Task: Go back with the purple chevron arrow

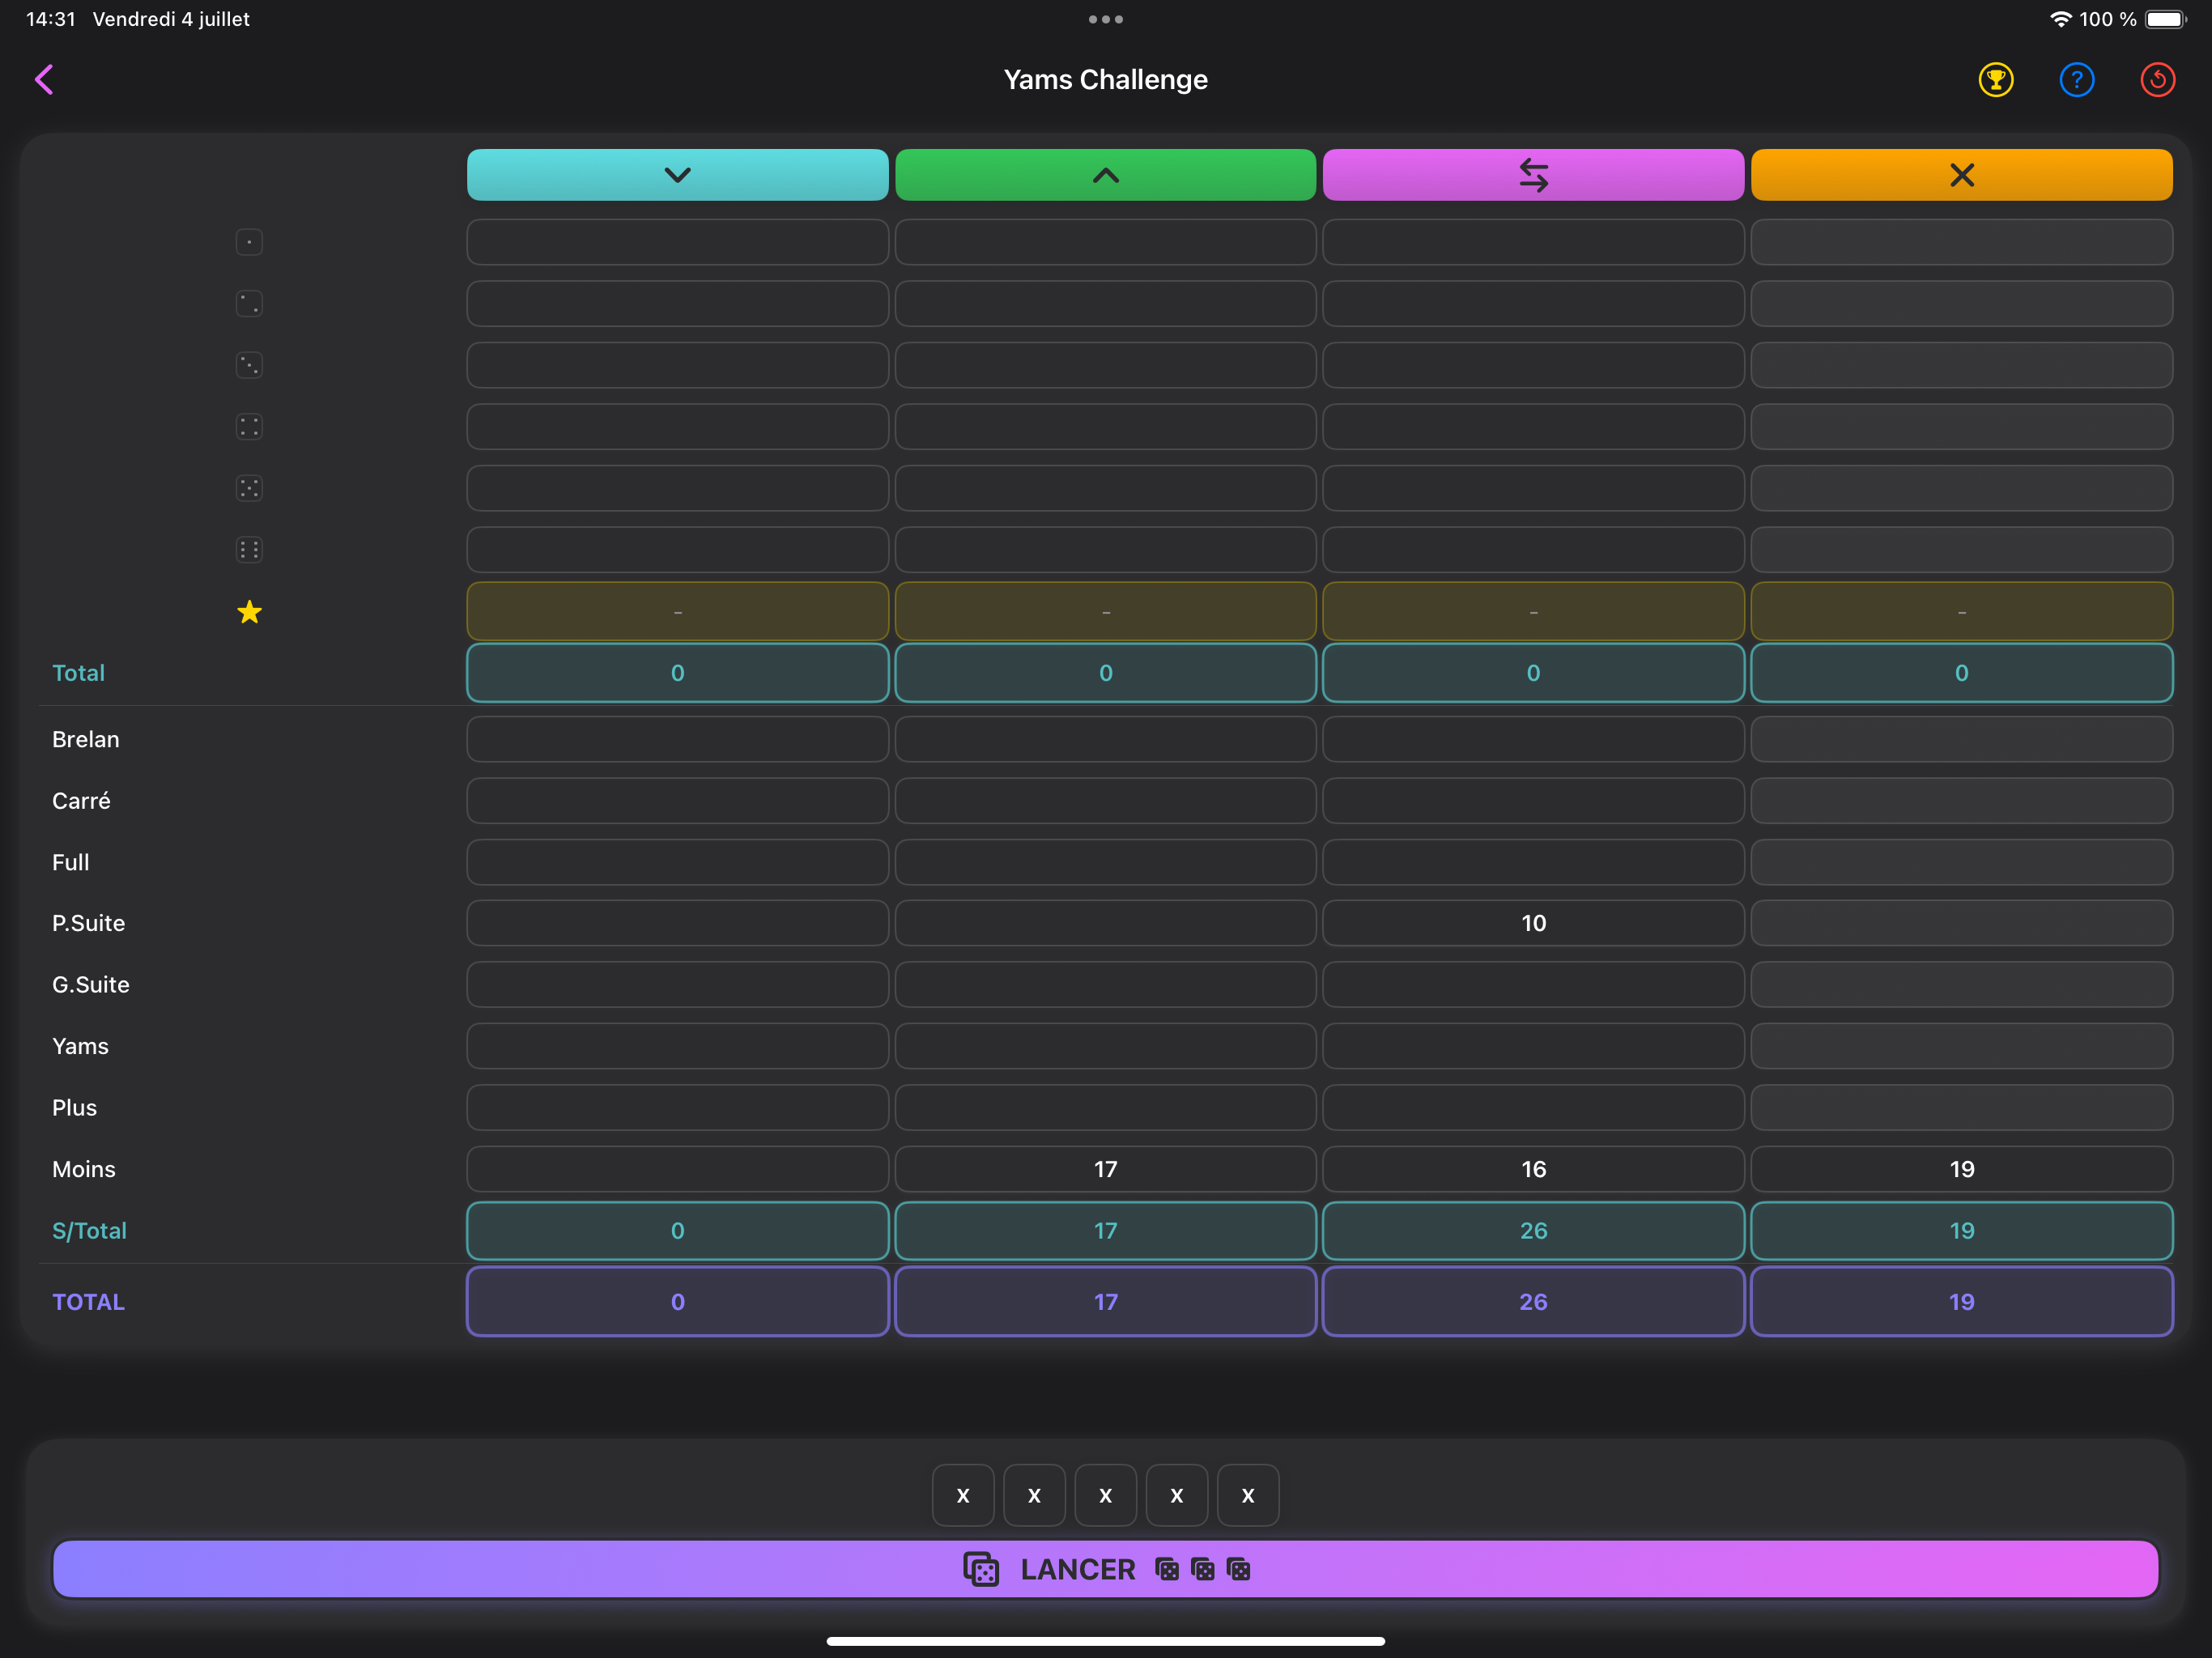Action: coord(44,79)
